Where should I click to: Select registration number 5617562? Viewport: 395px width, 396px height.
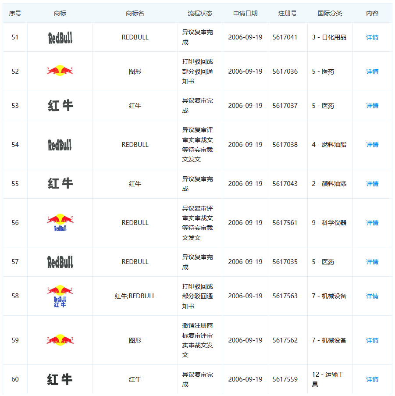pos(285,340)
